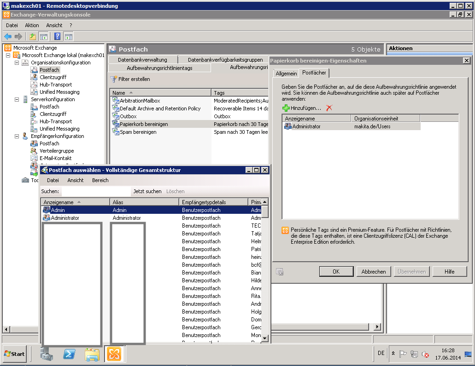Click the Forward arrow toolbar icon
This screenshot has width=475, height=366.
(18, 37)
